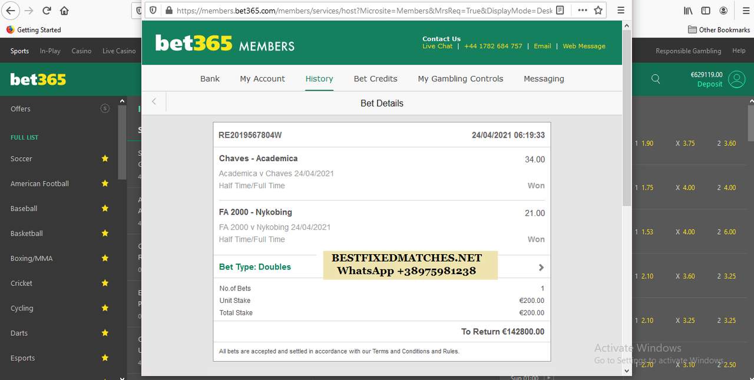
Task: Toggle the Darts favourite star
Action: point(105,333)
